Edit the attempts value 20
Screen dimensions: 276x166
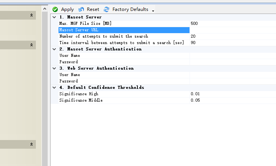tap(233, 36)
